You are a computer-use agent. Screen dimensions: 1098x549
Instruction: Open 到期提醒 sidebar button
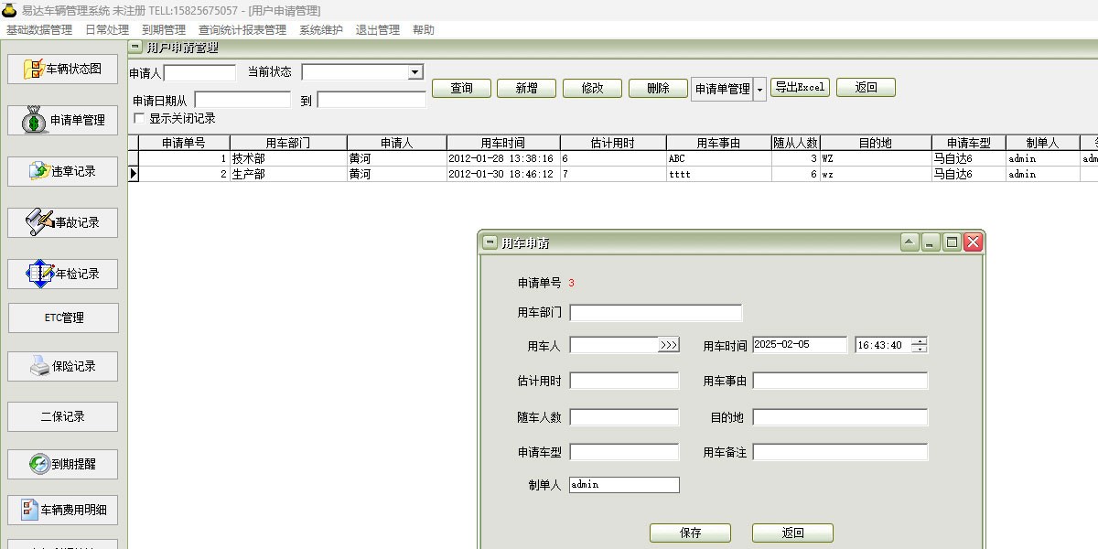(63, 464)
